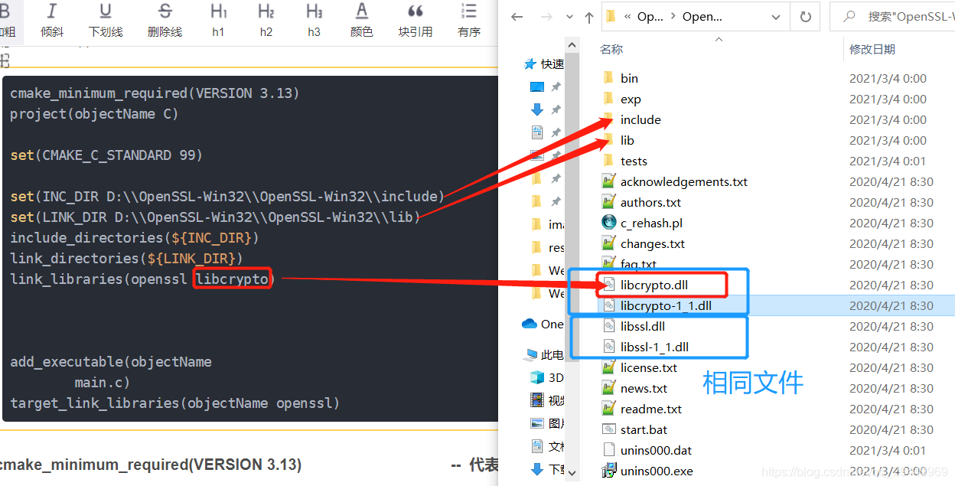Open the include folder

pos(640,119)
